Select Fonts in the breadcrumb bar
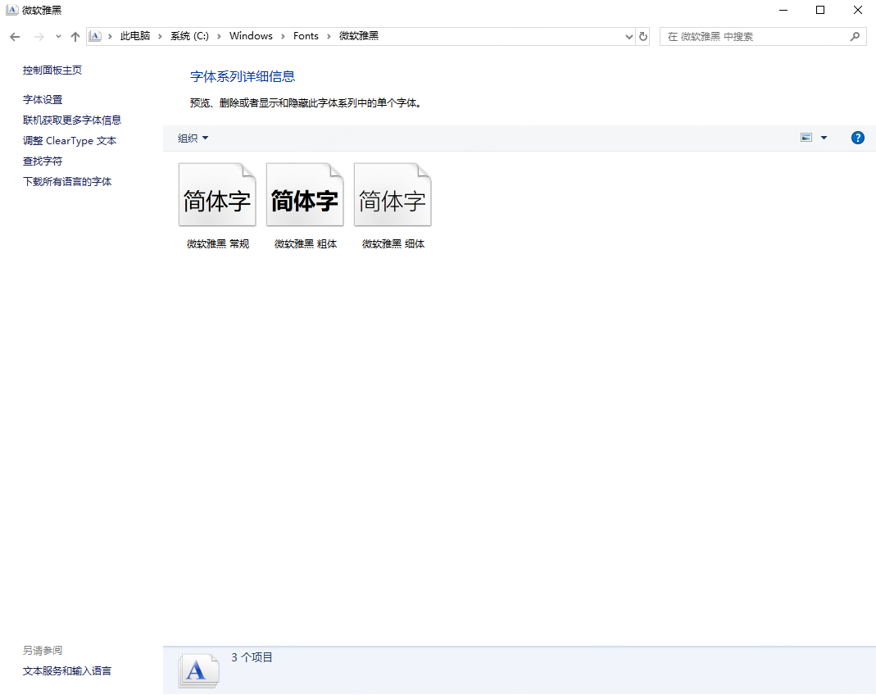876x695 pixels. tap(306, 36)
